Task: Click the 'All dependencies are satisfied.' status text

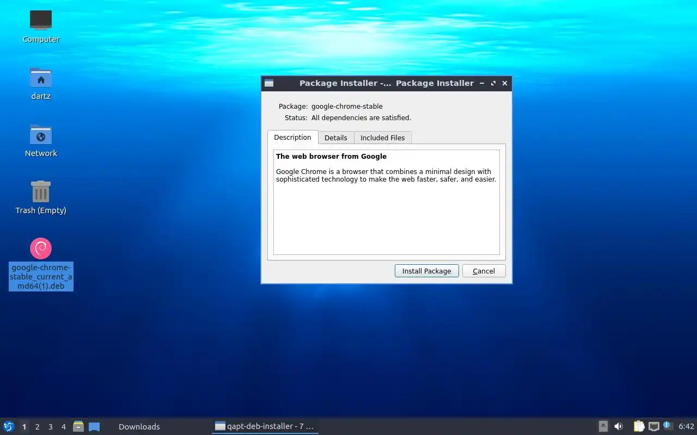Action: pyautogui.click(x=361, y=117)
